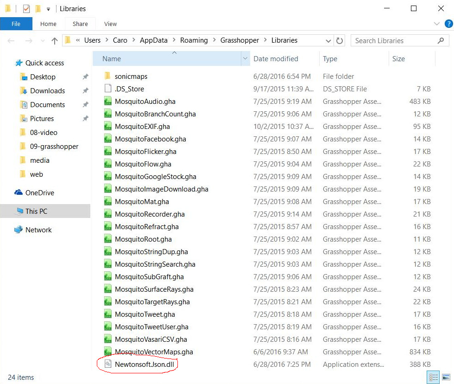Select the MosquitoAudio.gha file icon

[107, 101]
